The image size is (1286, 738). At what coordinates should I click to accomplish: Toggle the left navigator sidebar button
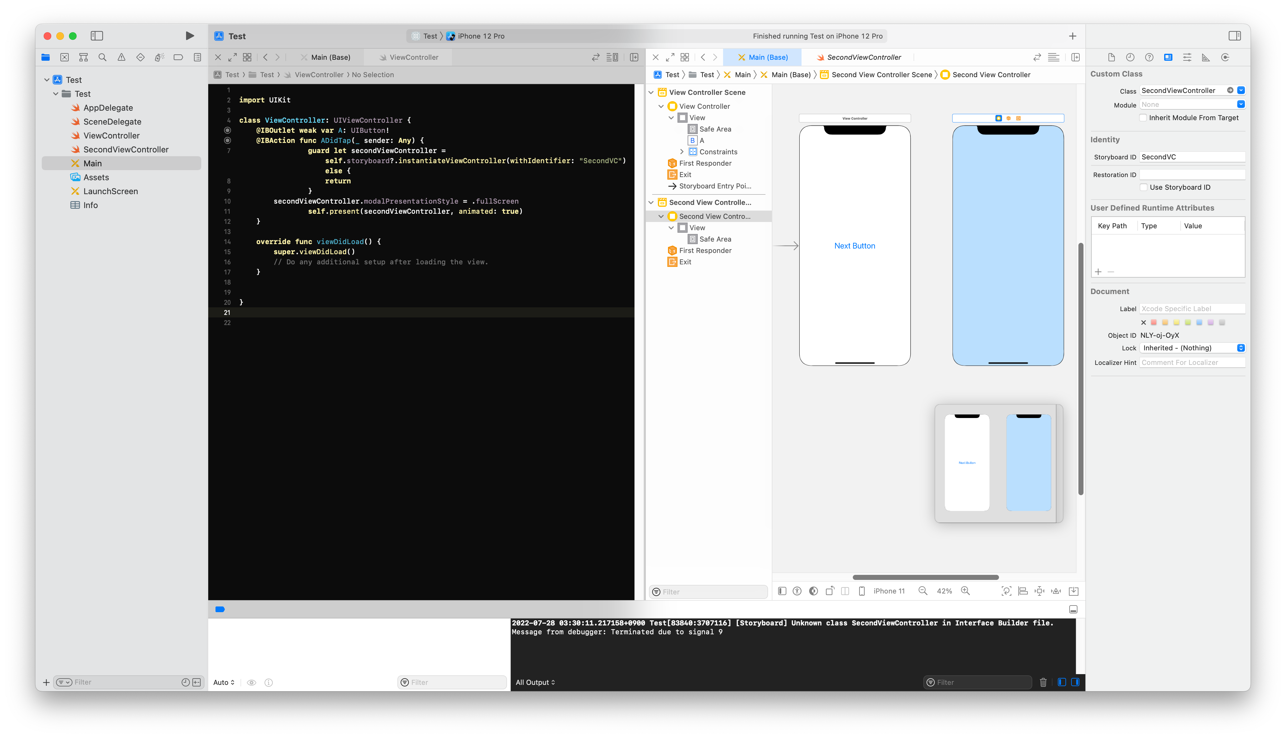[x=96, y=35]
